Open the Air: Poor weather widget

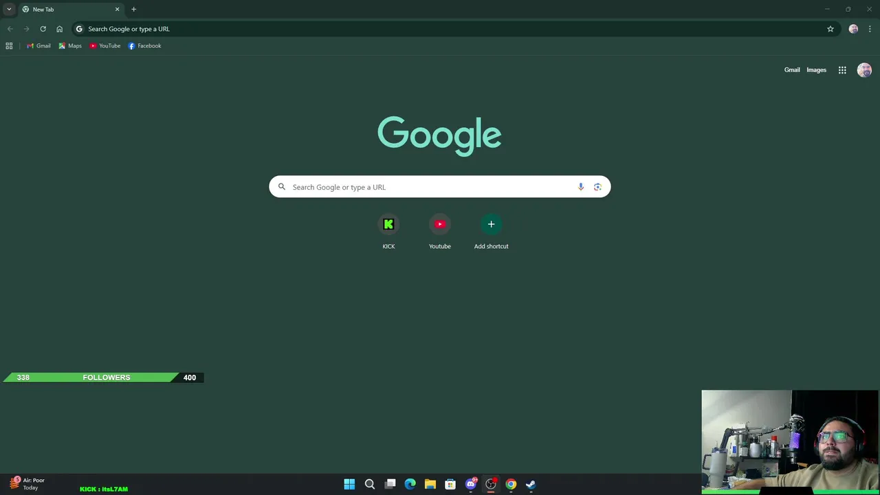27,484
